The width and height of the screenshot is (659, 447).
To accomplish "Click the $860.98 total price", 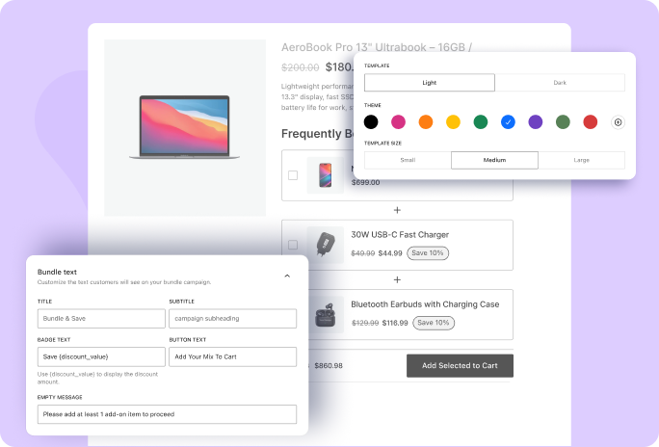I will point(329,365).
